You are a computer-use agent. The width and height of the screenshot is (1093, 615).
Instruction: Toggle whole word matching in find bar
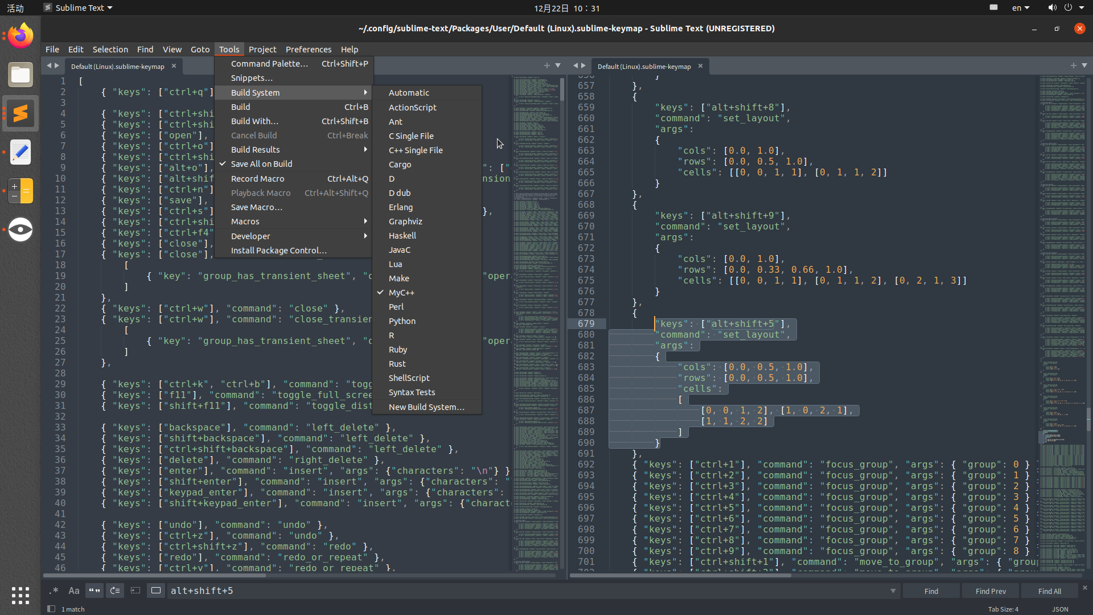click(x=94, y=591)
